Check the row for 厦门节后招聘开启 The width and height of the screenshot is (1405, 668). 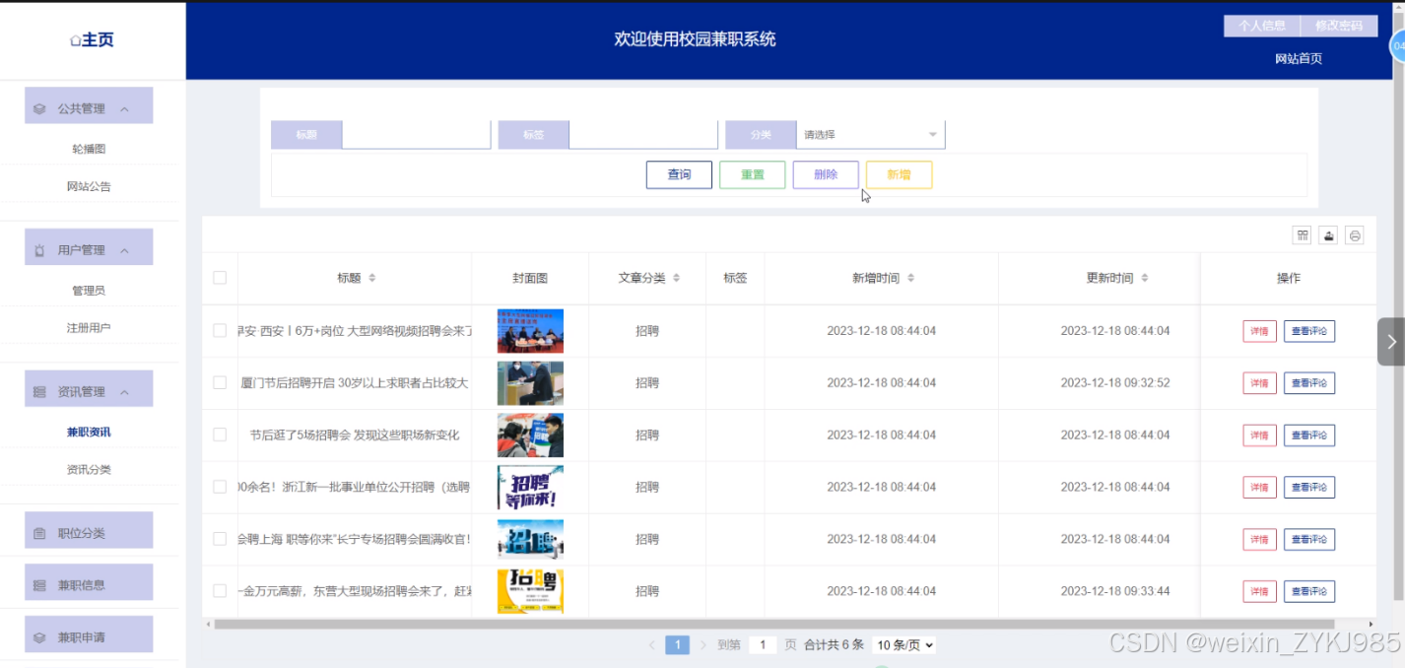[220, 382]
